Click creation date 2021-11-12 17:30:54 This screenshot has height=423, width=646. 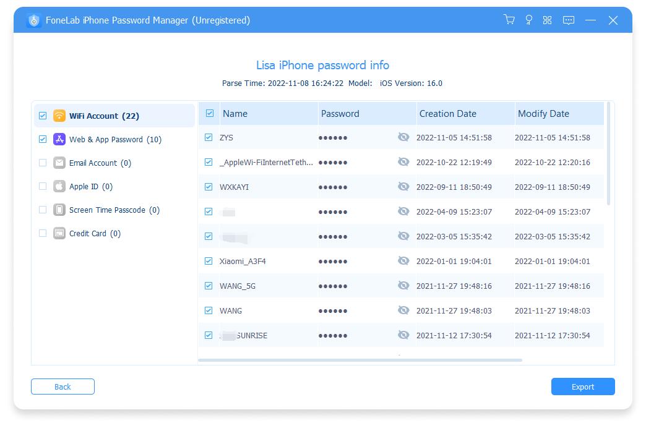[x=454, y=335]
